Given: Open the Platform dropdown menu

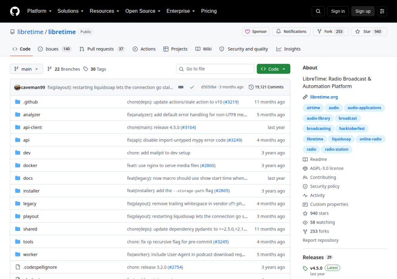Looking at the screenshot, I should (39, 11).
